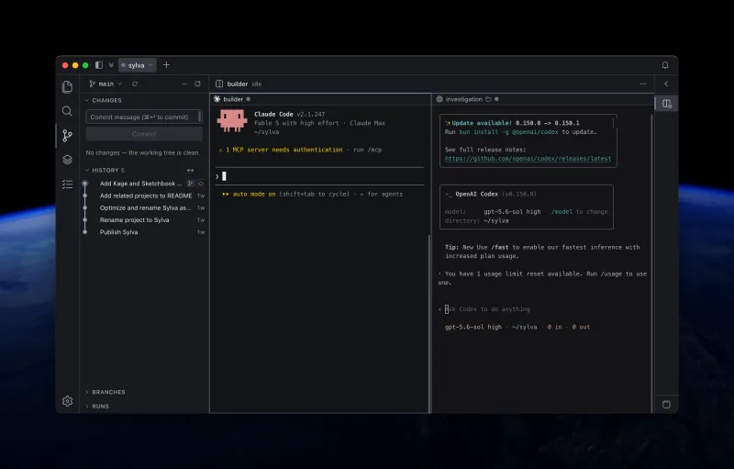Click branch badge on Add Kage commit
The image size is (734, 469).
point(190,184)
